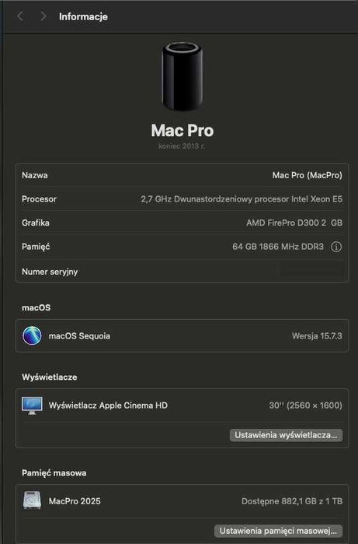
Task: Click the Pamięć row label
Action: [36, 247]
